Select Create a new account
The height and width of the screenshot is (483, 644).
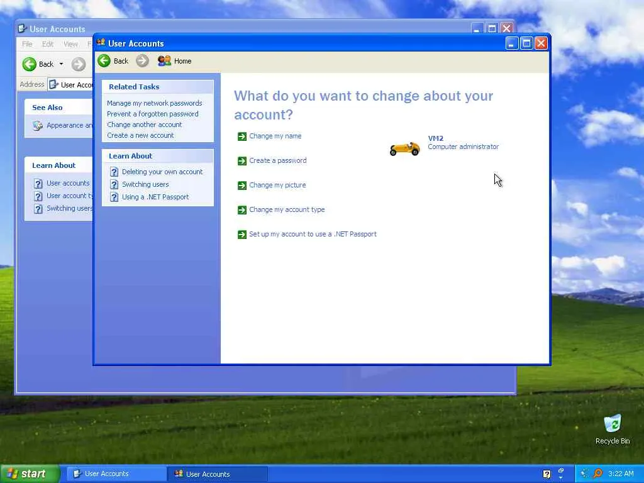140,135
